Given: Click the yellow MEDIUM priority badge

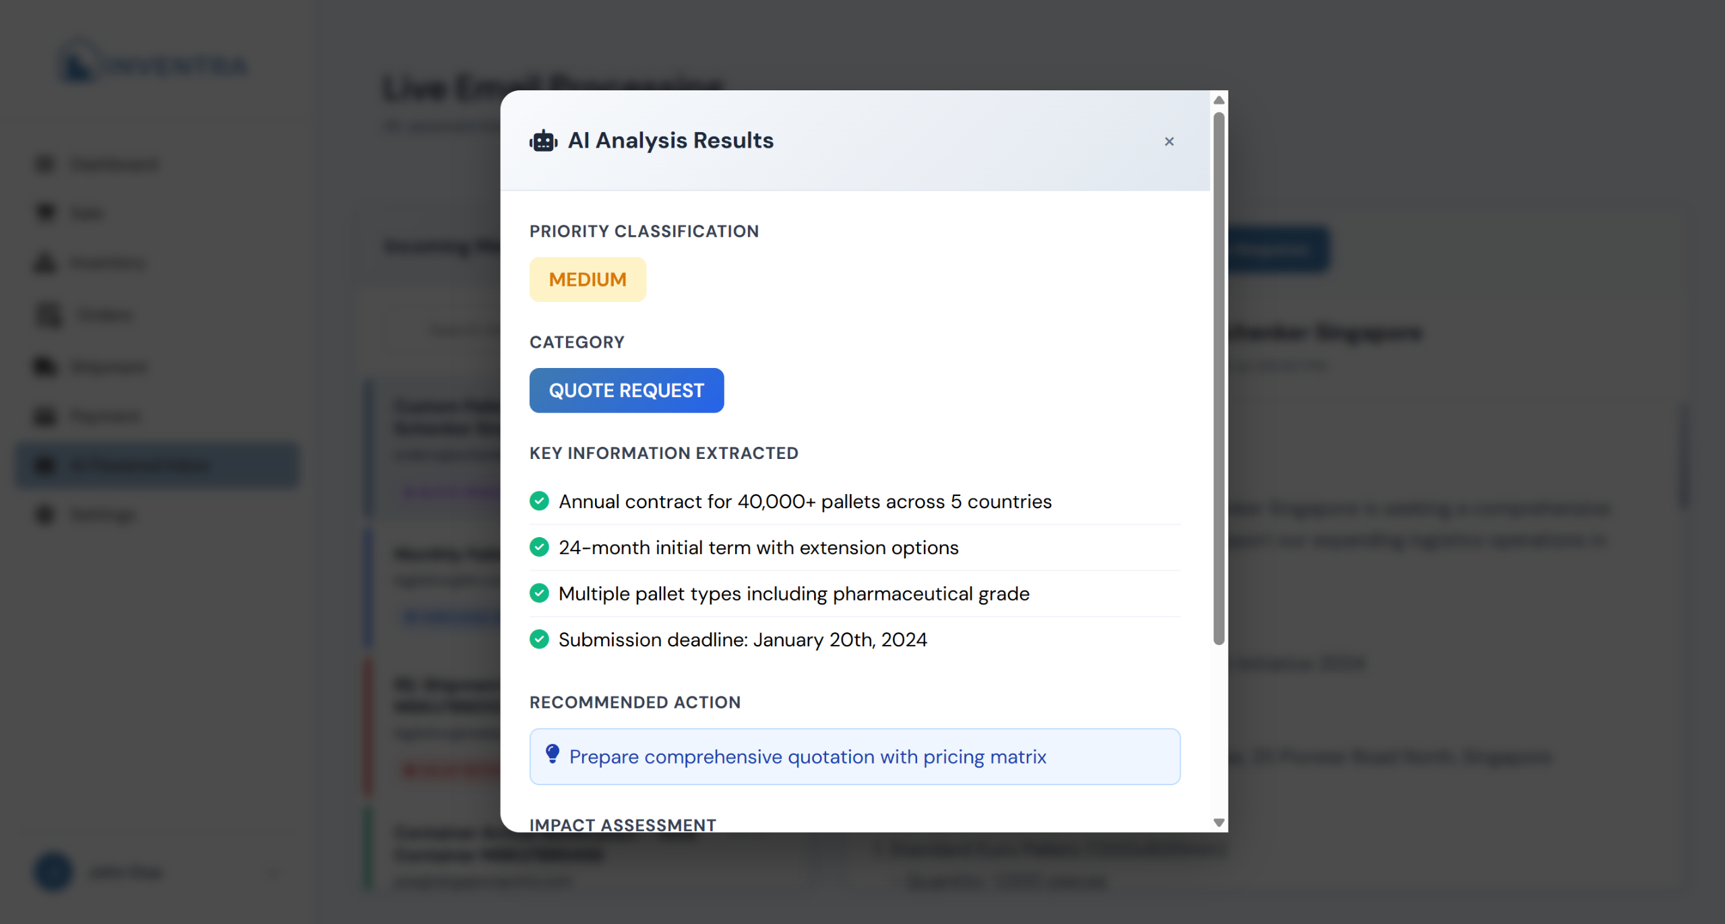Looking at the screenshot, I should [x=587, y=279].
